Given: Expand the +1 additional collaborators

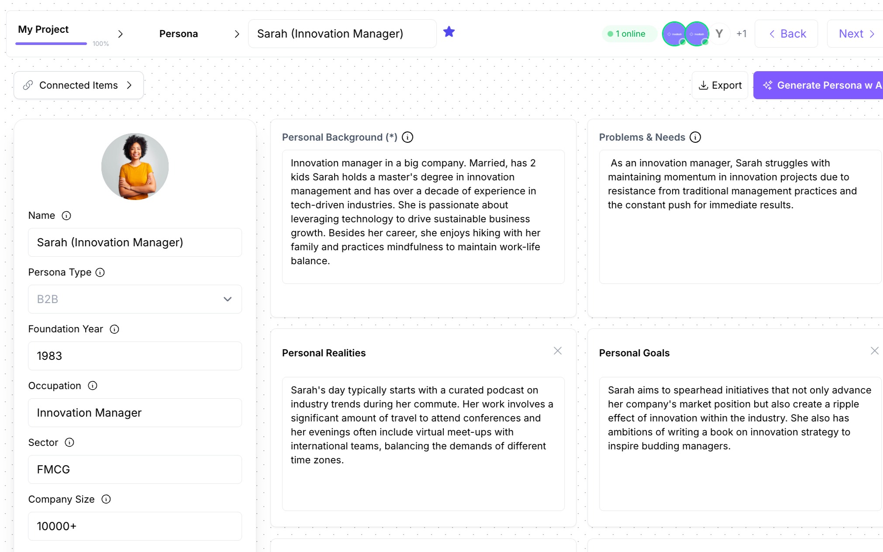Looking at the screenshot, I should (x=742, y=34).
